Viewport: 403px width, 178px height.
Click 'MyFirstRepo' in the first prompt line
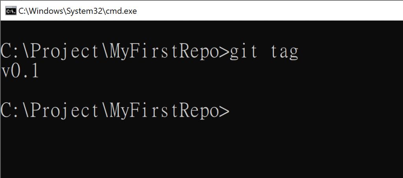coord(164,52)
